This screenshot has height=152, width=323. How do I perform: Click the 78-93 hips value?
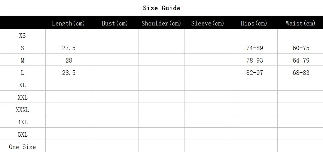(255, 60)
